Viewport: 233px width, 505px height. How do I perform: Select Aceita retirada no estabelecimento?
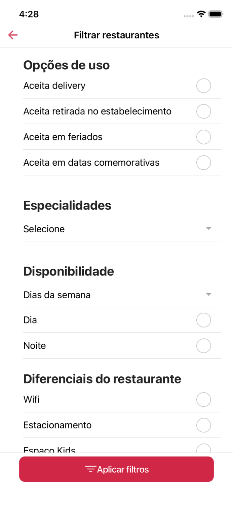click(203, 111)
